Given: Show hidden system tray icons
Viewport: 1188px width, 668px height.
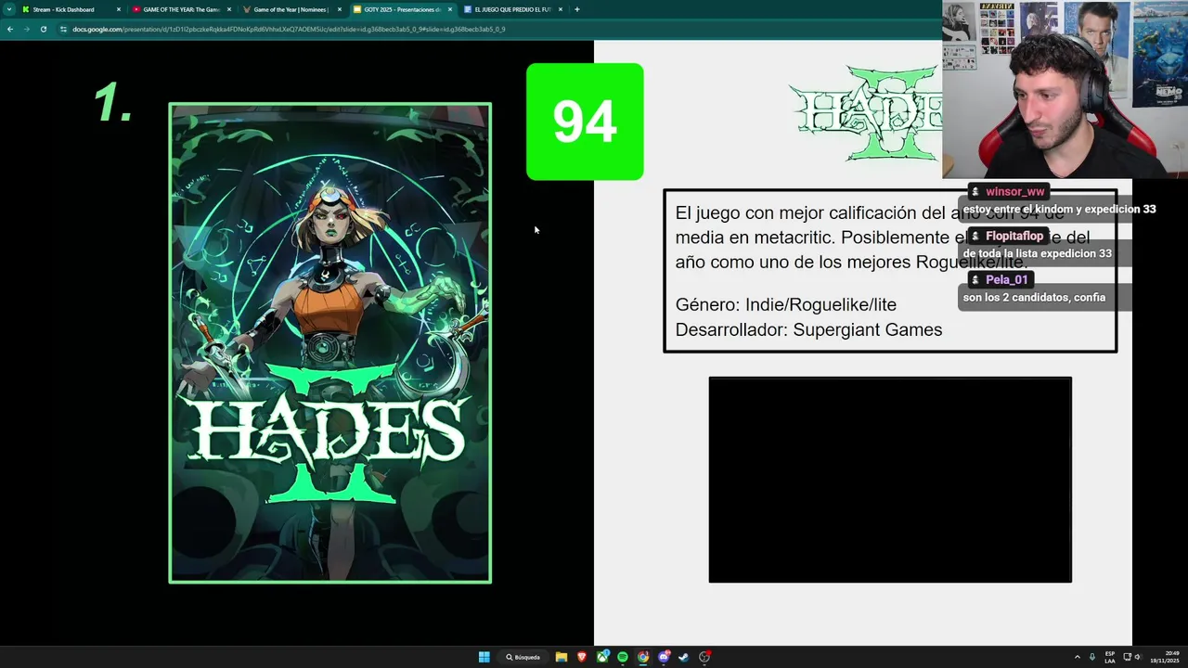Looking at the screenshot, I should click(1077, 657).
